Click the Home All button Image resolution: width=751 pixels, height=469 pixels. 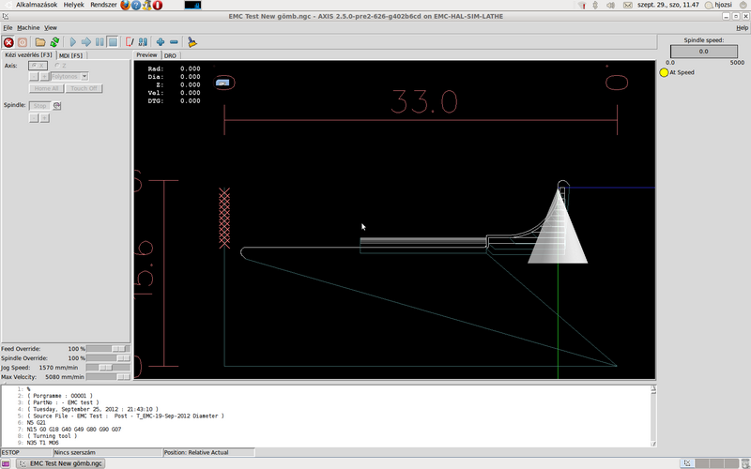coord(47,88)
